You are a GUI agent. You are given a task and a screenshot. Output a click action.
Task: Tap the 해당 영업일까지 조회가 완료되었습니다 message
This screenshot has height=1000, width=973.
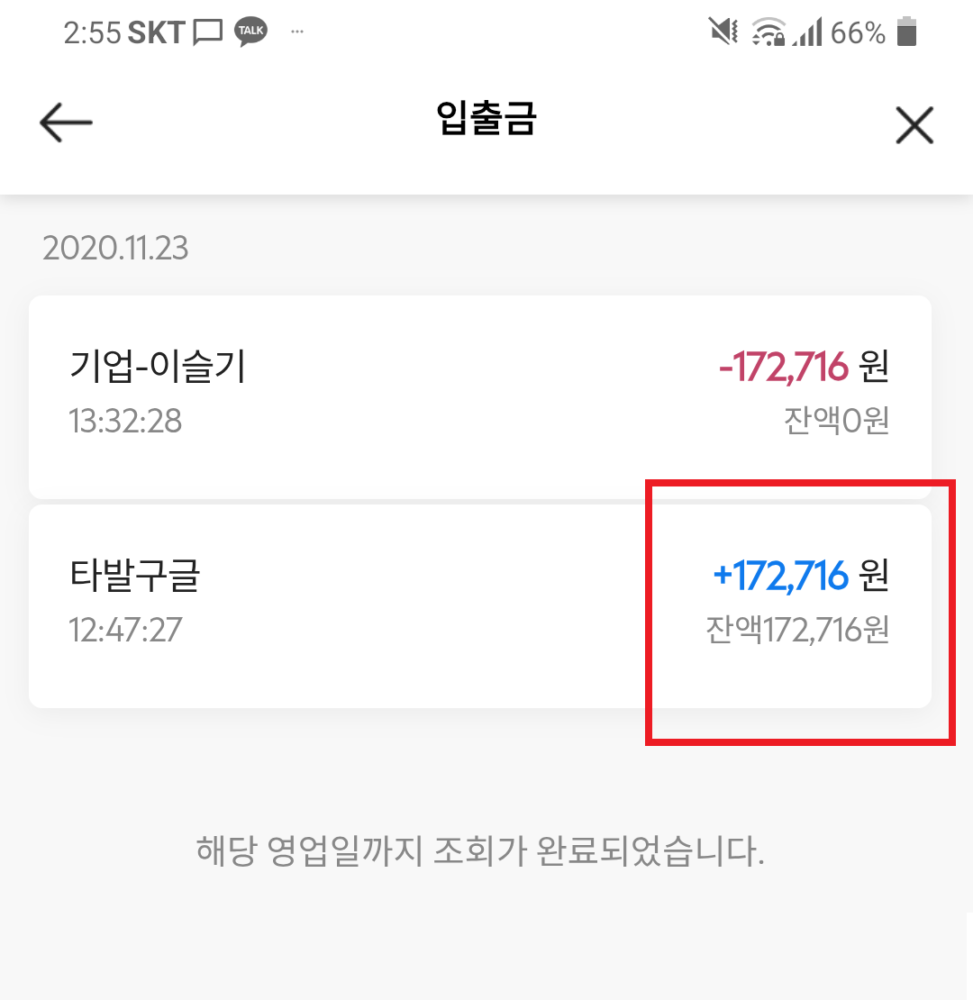[480, 850]
